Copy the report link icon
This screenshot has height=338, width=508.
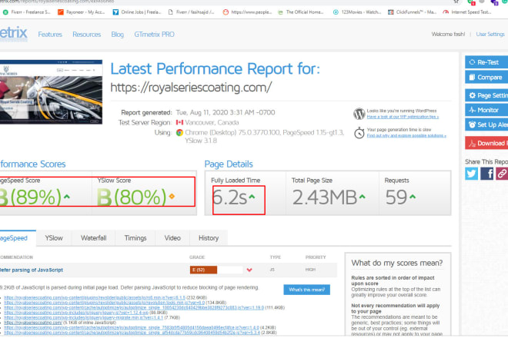click(x=502, y=174)
